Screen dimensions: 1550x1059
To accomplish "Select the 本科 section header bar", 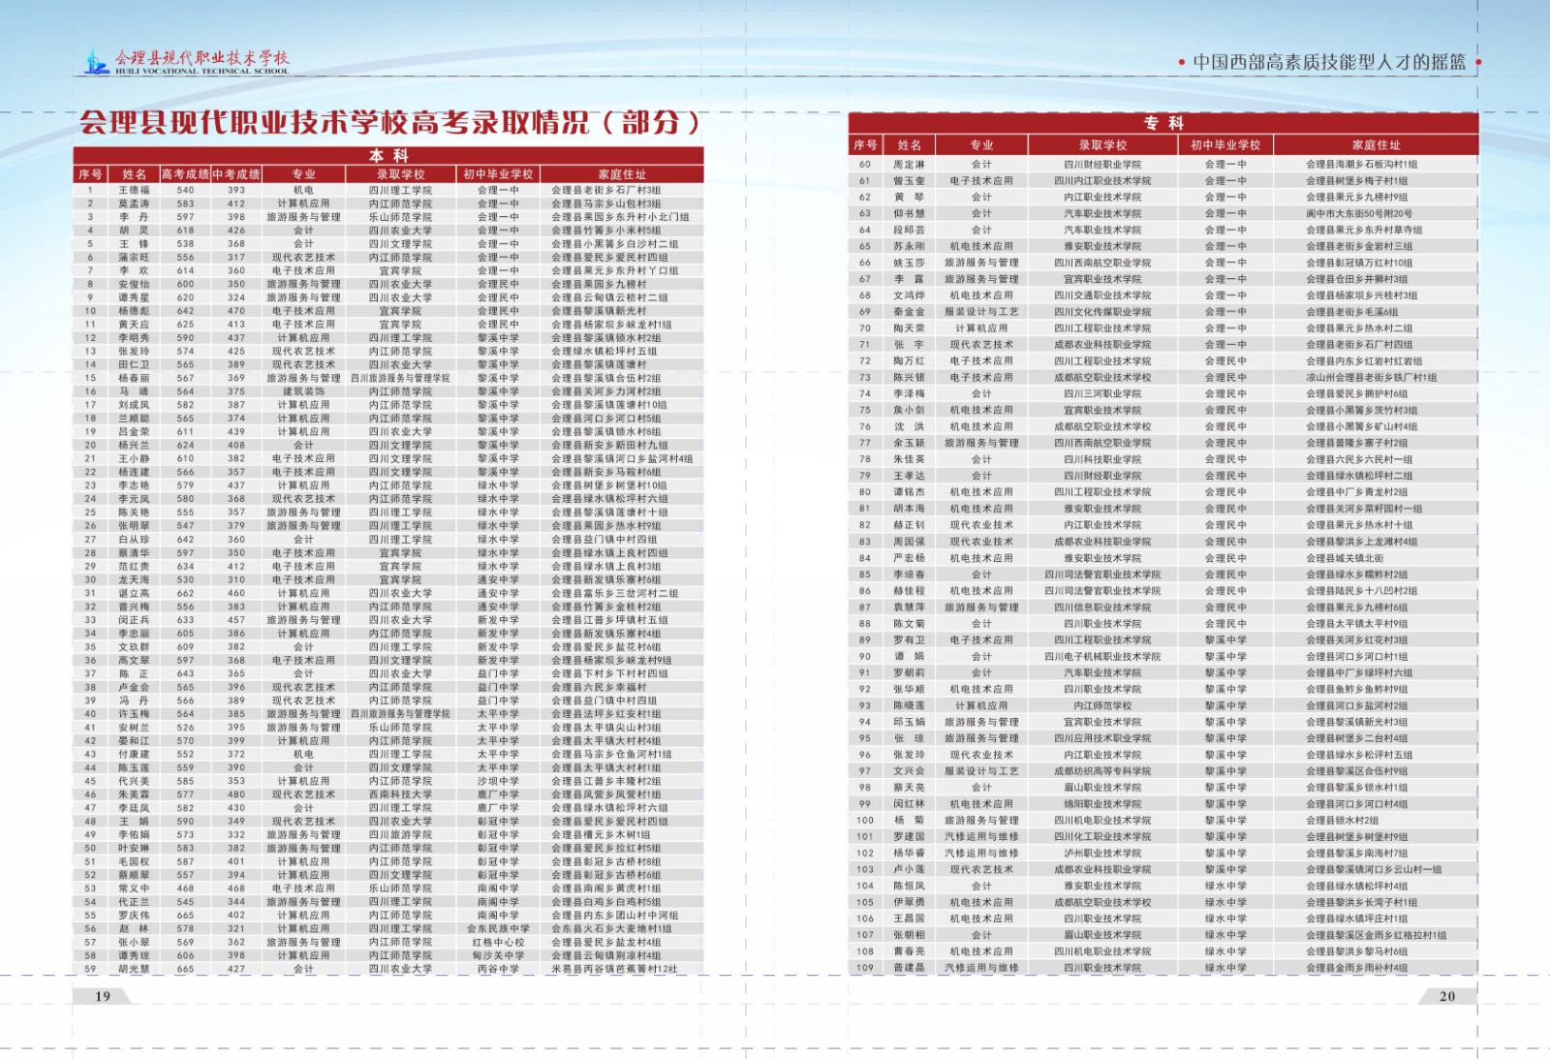I will click(388, 156).
